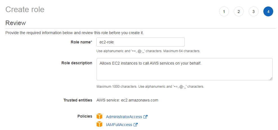Screen dimensions: 278x130
Task: Go to step 2 circle
Action: (239, 12)
